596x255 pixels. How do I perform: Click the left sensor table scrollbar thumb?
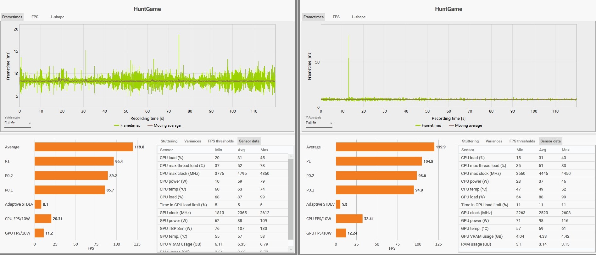coord(291,199)
